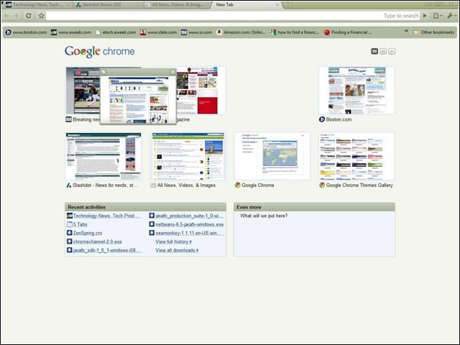Click 'Google Chrome Themes Gallery' title
460x345 pixels.
(x=359, y=185)
